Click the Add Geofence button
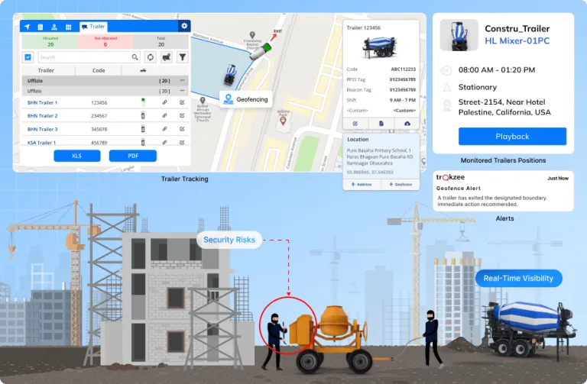Screen dimensions: 587x384 coord(400,185)
